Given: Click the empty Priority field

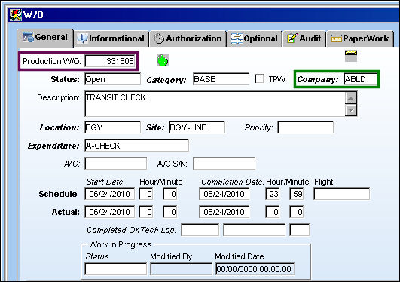Looking at the screenshot, I should [x=306, y=127].
